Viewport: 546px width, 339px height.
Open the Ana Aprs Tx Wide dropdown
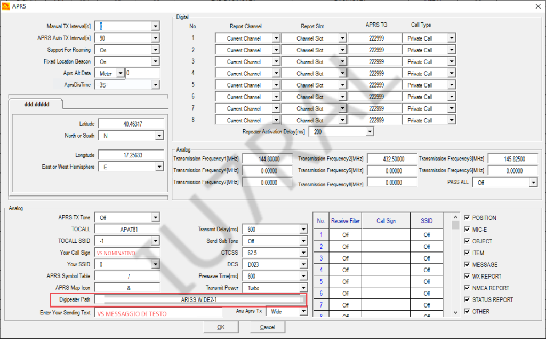pos(303,311)
